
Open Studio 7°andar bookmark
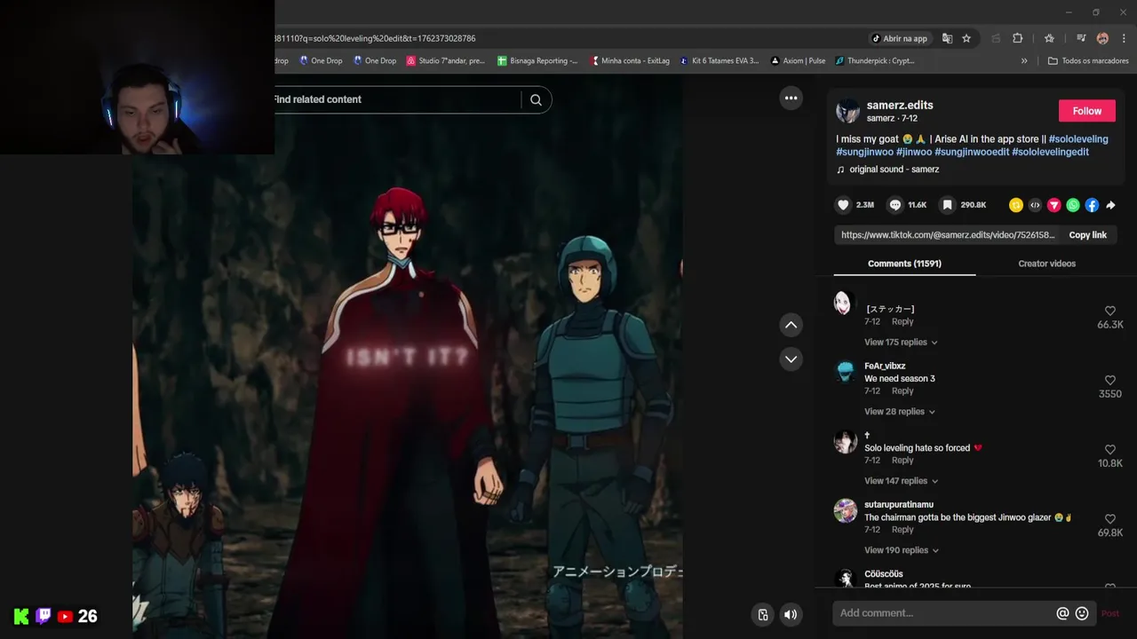[x=446, y=61]
